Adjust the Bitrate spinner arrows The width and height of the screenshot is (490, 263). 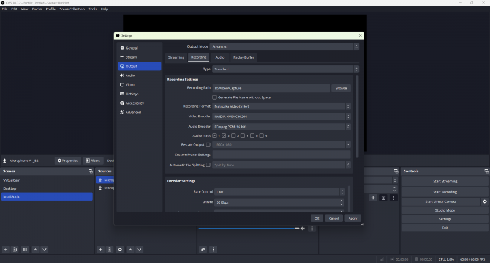click(x=341, y=202)
